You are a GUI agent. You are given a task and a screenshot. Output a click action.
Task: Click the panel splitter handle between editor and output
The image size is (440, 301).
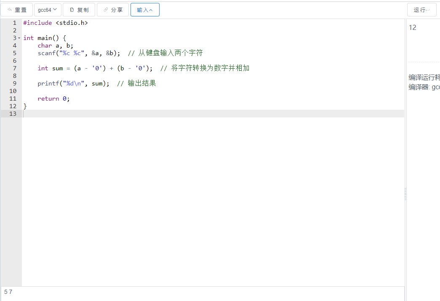pos(405,194)
